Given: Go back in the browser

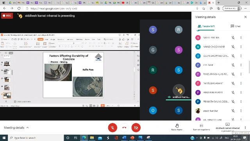Looking at the screenshot, I should click(4, 8).
